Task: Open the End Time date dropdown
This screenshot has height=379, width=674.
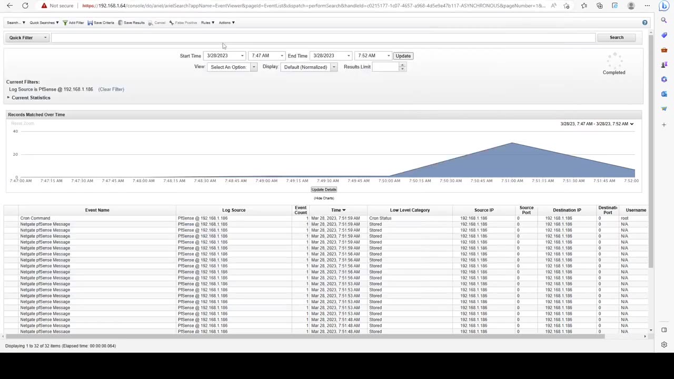Action: (349, 56)
